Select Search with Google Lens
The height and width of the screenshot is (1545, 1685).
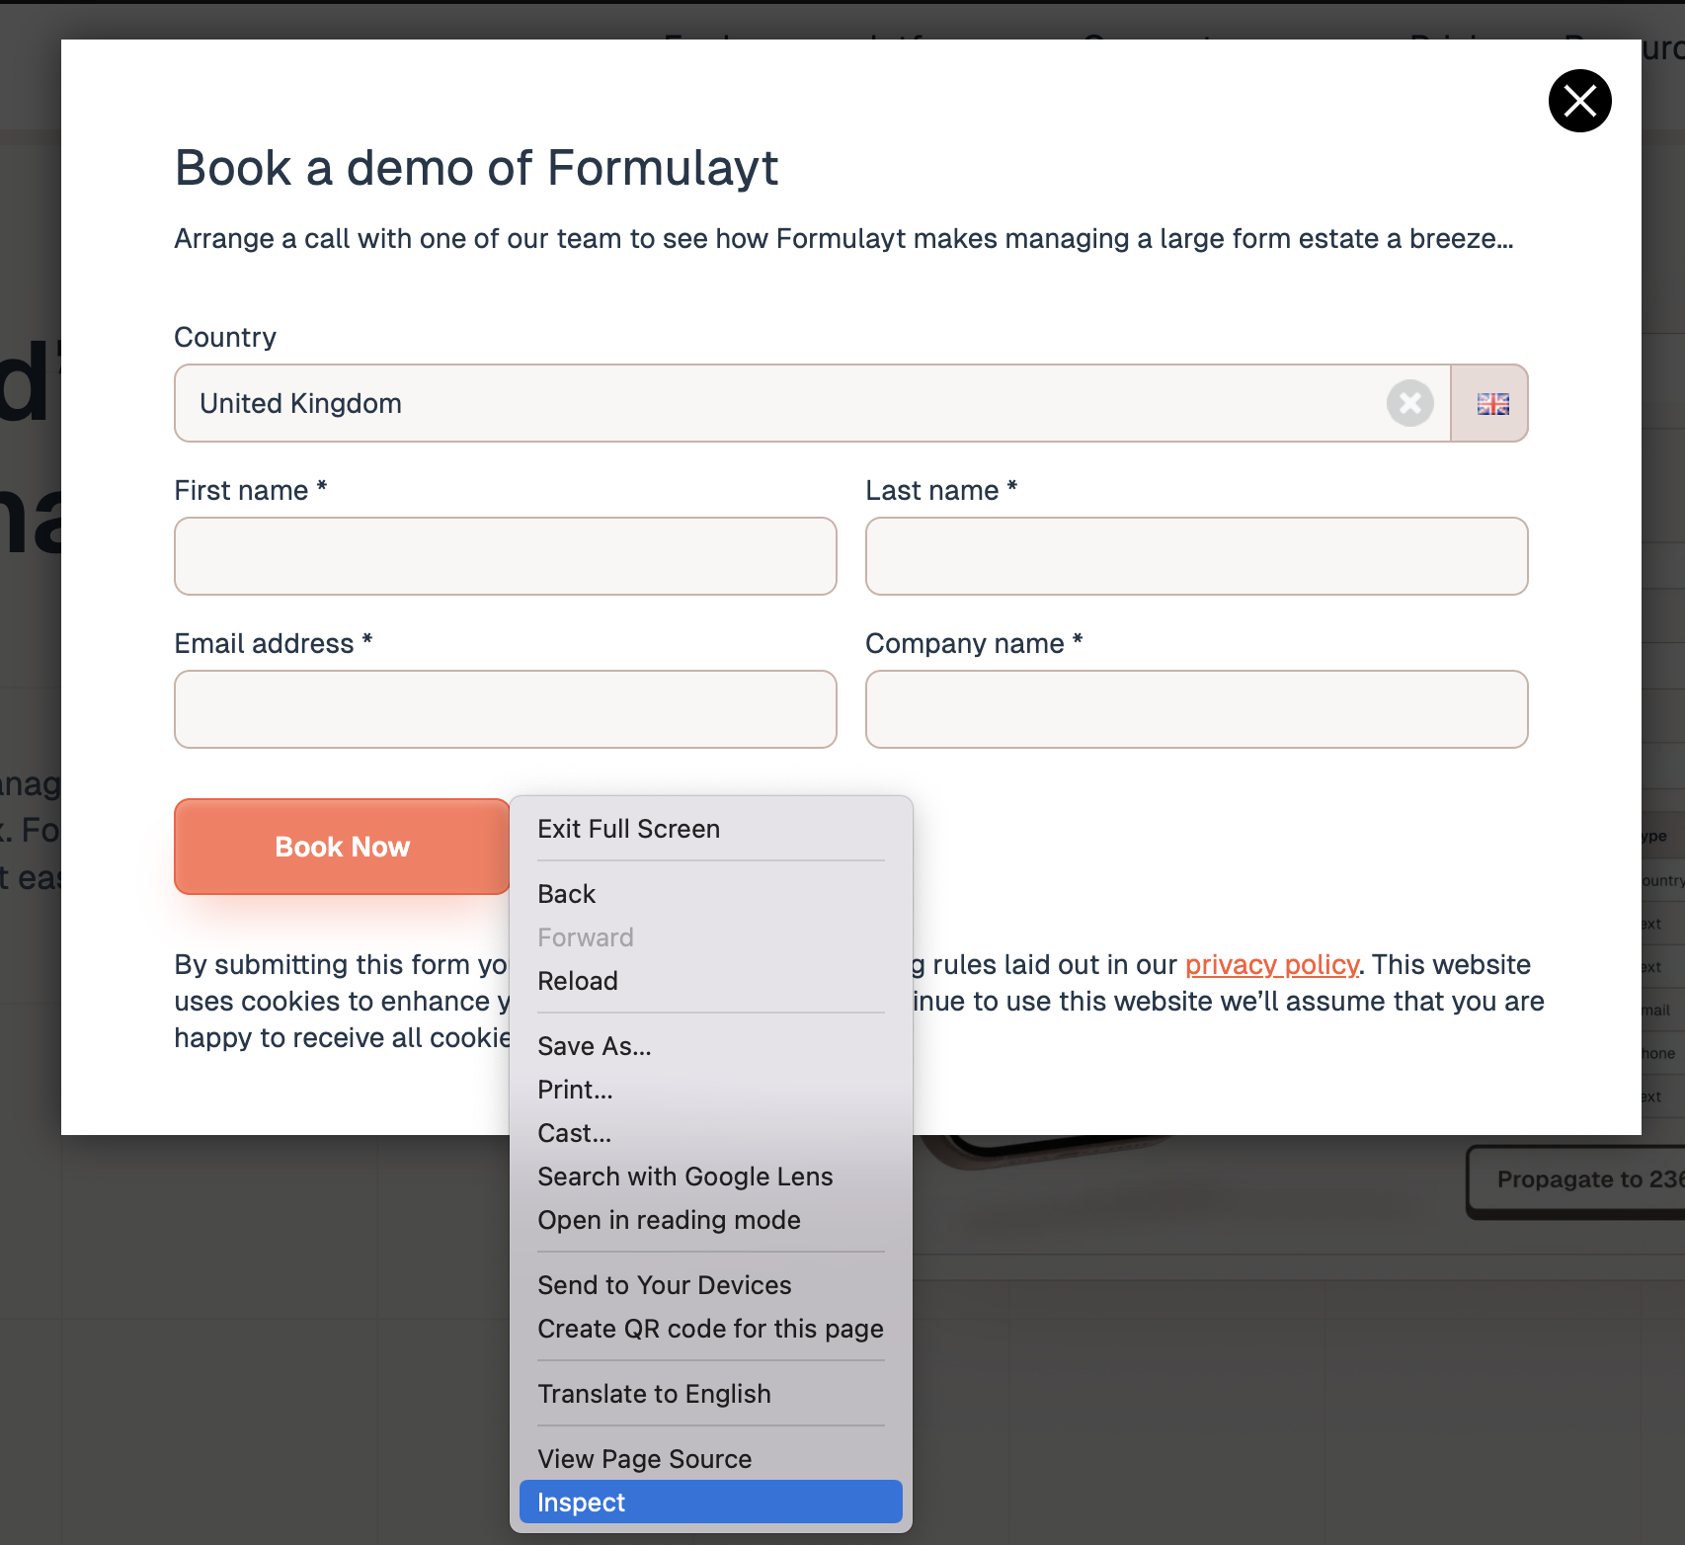pyautogui.click(x=711, y=1177)
